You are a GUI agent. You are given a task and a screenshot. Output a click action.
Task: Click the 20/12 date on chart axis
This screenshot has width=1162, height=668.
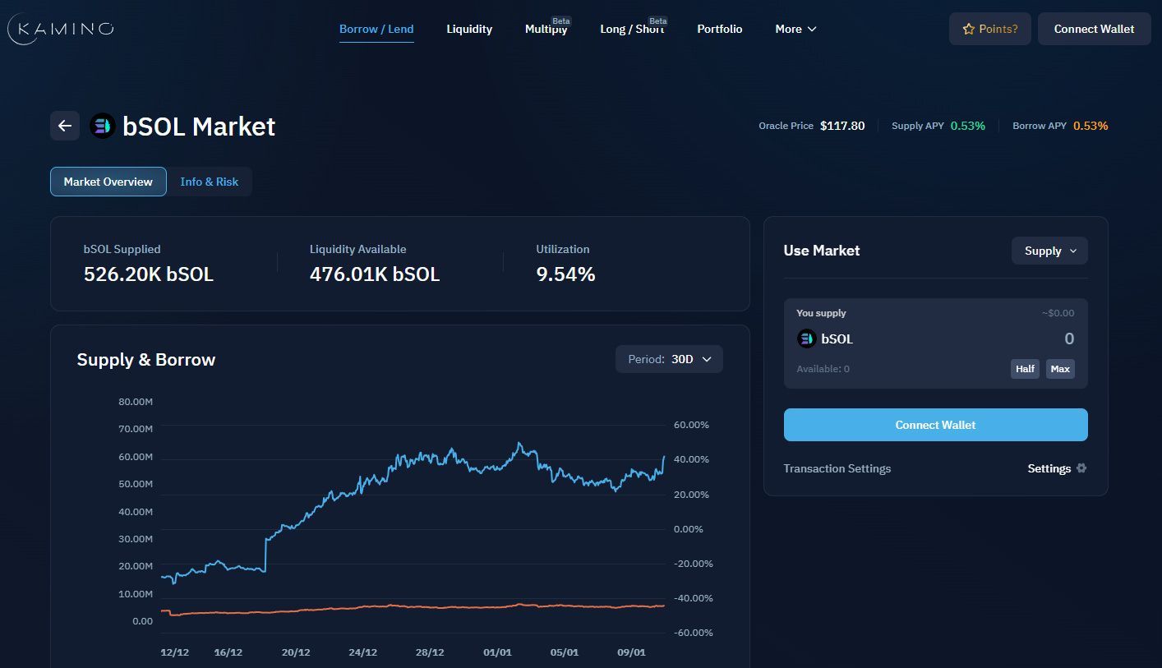coord(296,652)
